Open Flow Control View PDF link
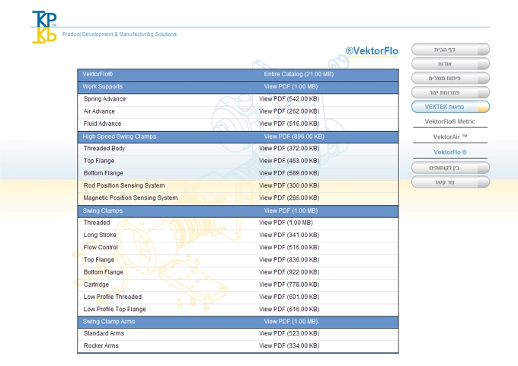The width and height of the screenshot is (518, 366). coord(289,247)
